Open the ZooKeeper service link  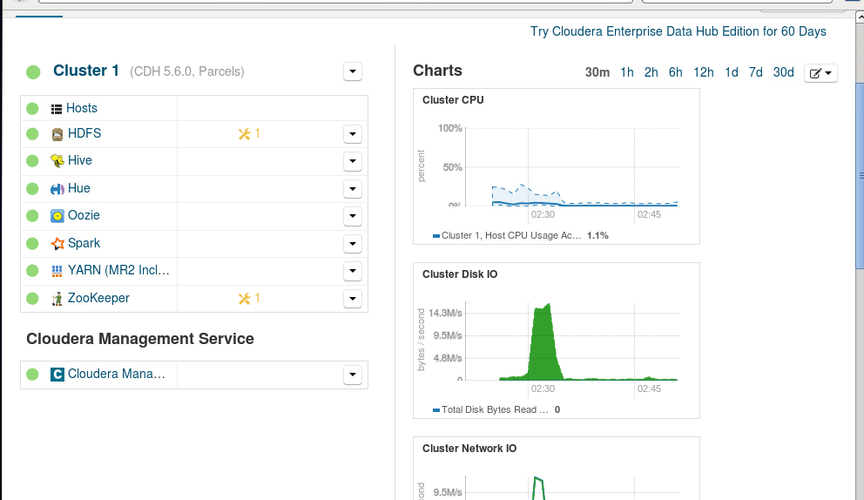tap(98, 298)
